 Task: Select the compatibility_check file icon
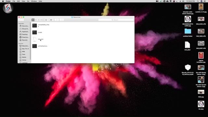click(x=34, y=25)
